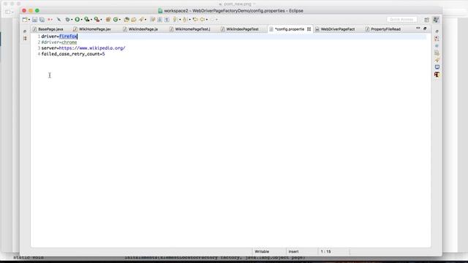Click the Package Explorer icon in left trim
Screen dimensions: 468x263
point(25,39)
